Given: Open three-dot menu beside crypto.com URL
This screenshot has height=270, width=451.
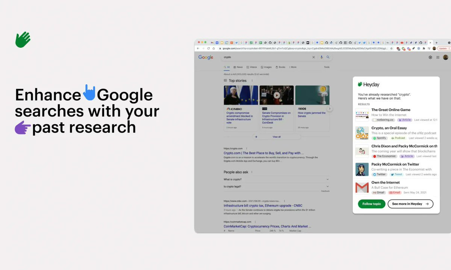Looking at the screenshot, I should pyautogui.click(x=247, y=149).
